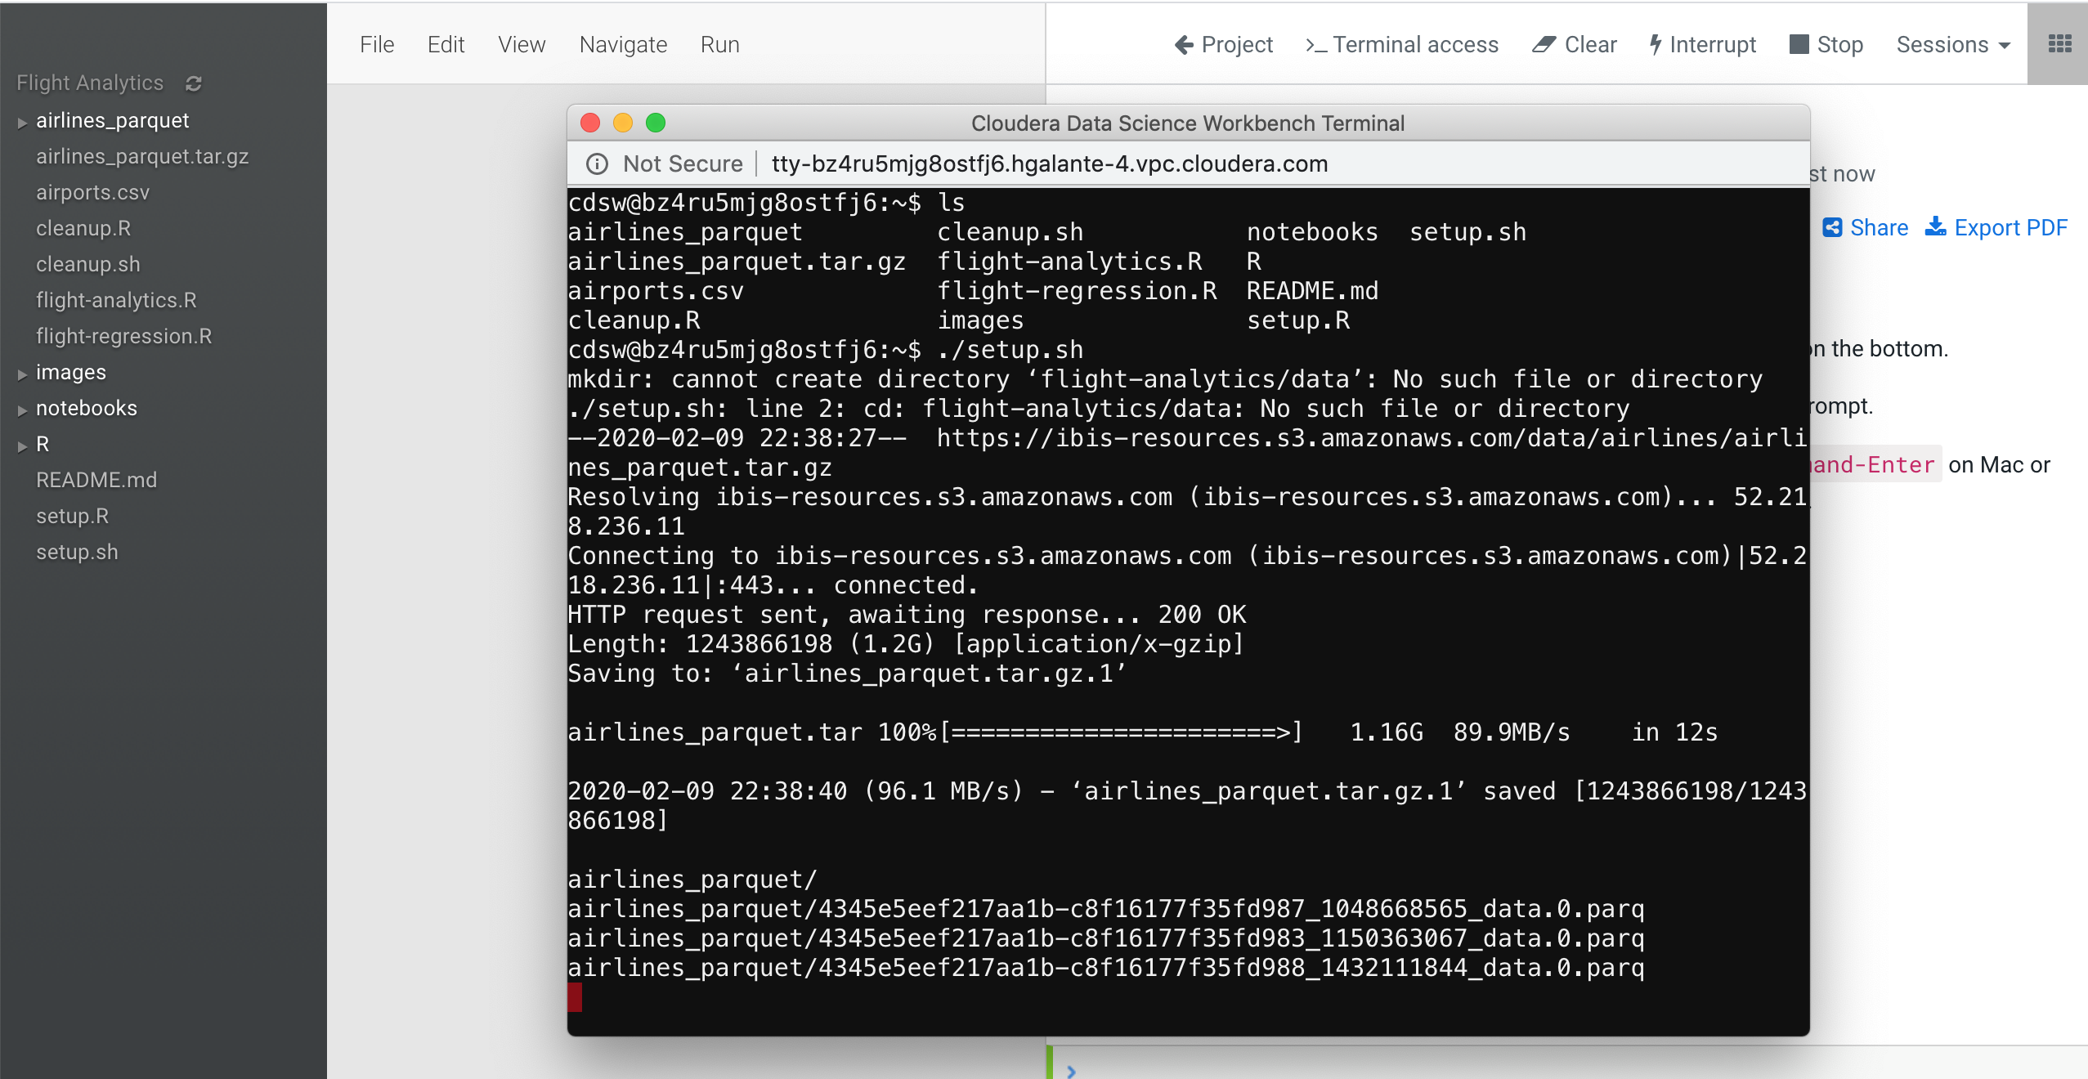Click the Not Secure info icon
2088x1079 pixels.
point(598,164)
